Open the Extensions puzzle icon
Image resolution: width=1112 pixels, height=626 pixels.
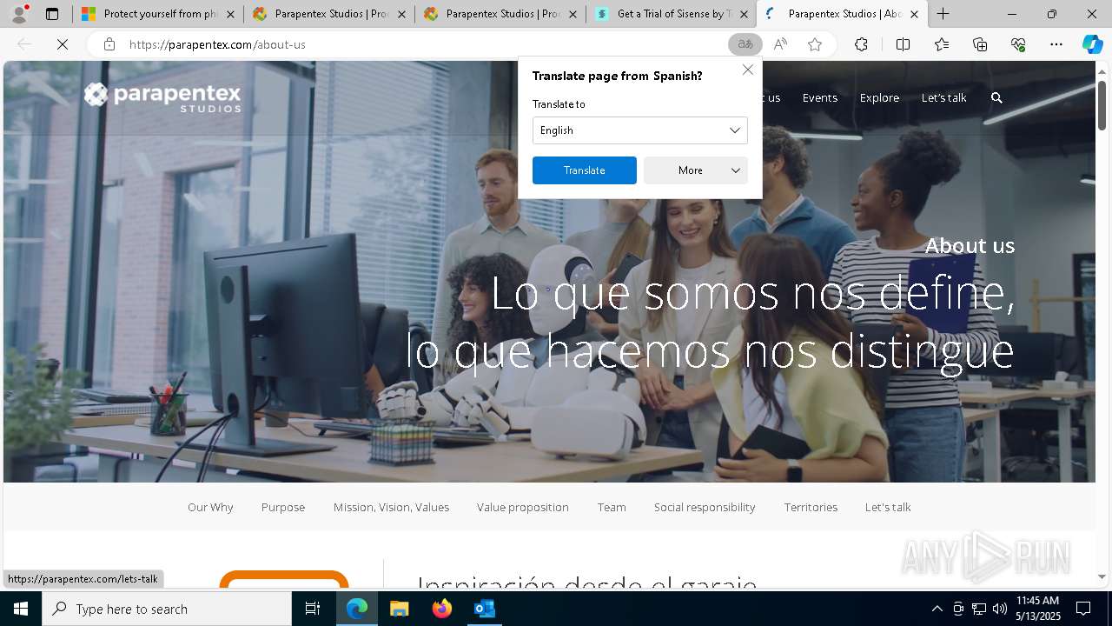pyautogui.click(x=861, y=44)
